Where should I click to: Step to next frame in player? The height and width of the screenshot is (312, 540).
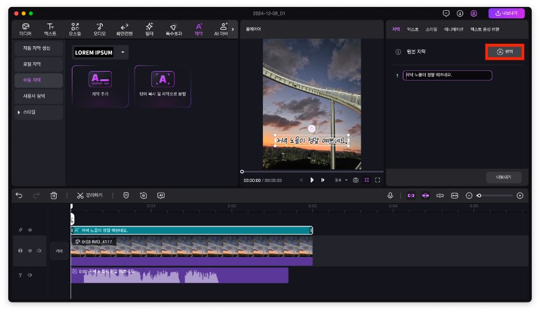pos(323,180)
